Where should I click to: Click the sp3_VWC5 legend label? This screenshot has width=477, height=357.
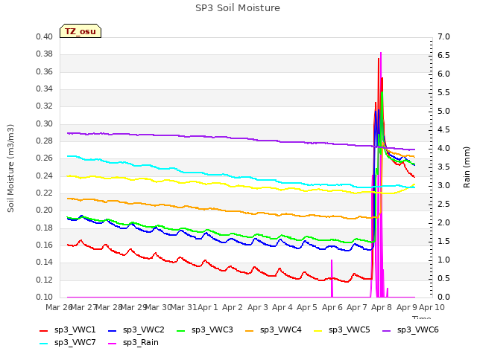pos(350,329)
